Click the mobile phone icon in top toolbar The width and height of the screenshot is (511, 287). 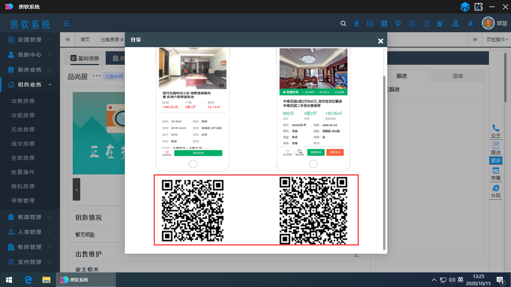[x=357, y=24]
